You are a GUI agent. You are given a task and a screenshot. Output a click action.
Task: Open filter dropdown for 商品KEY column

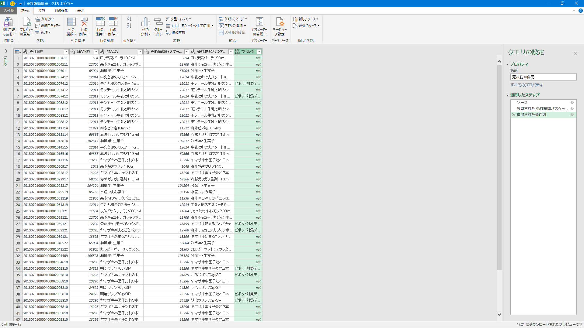pyautogui.click(x=96, y=52)
